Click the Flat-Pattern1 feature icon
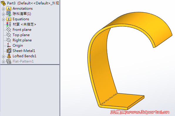The image size is (175, 116). click(x=9, y=61)
